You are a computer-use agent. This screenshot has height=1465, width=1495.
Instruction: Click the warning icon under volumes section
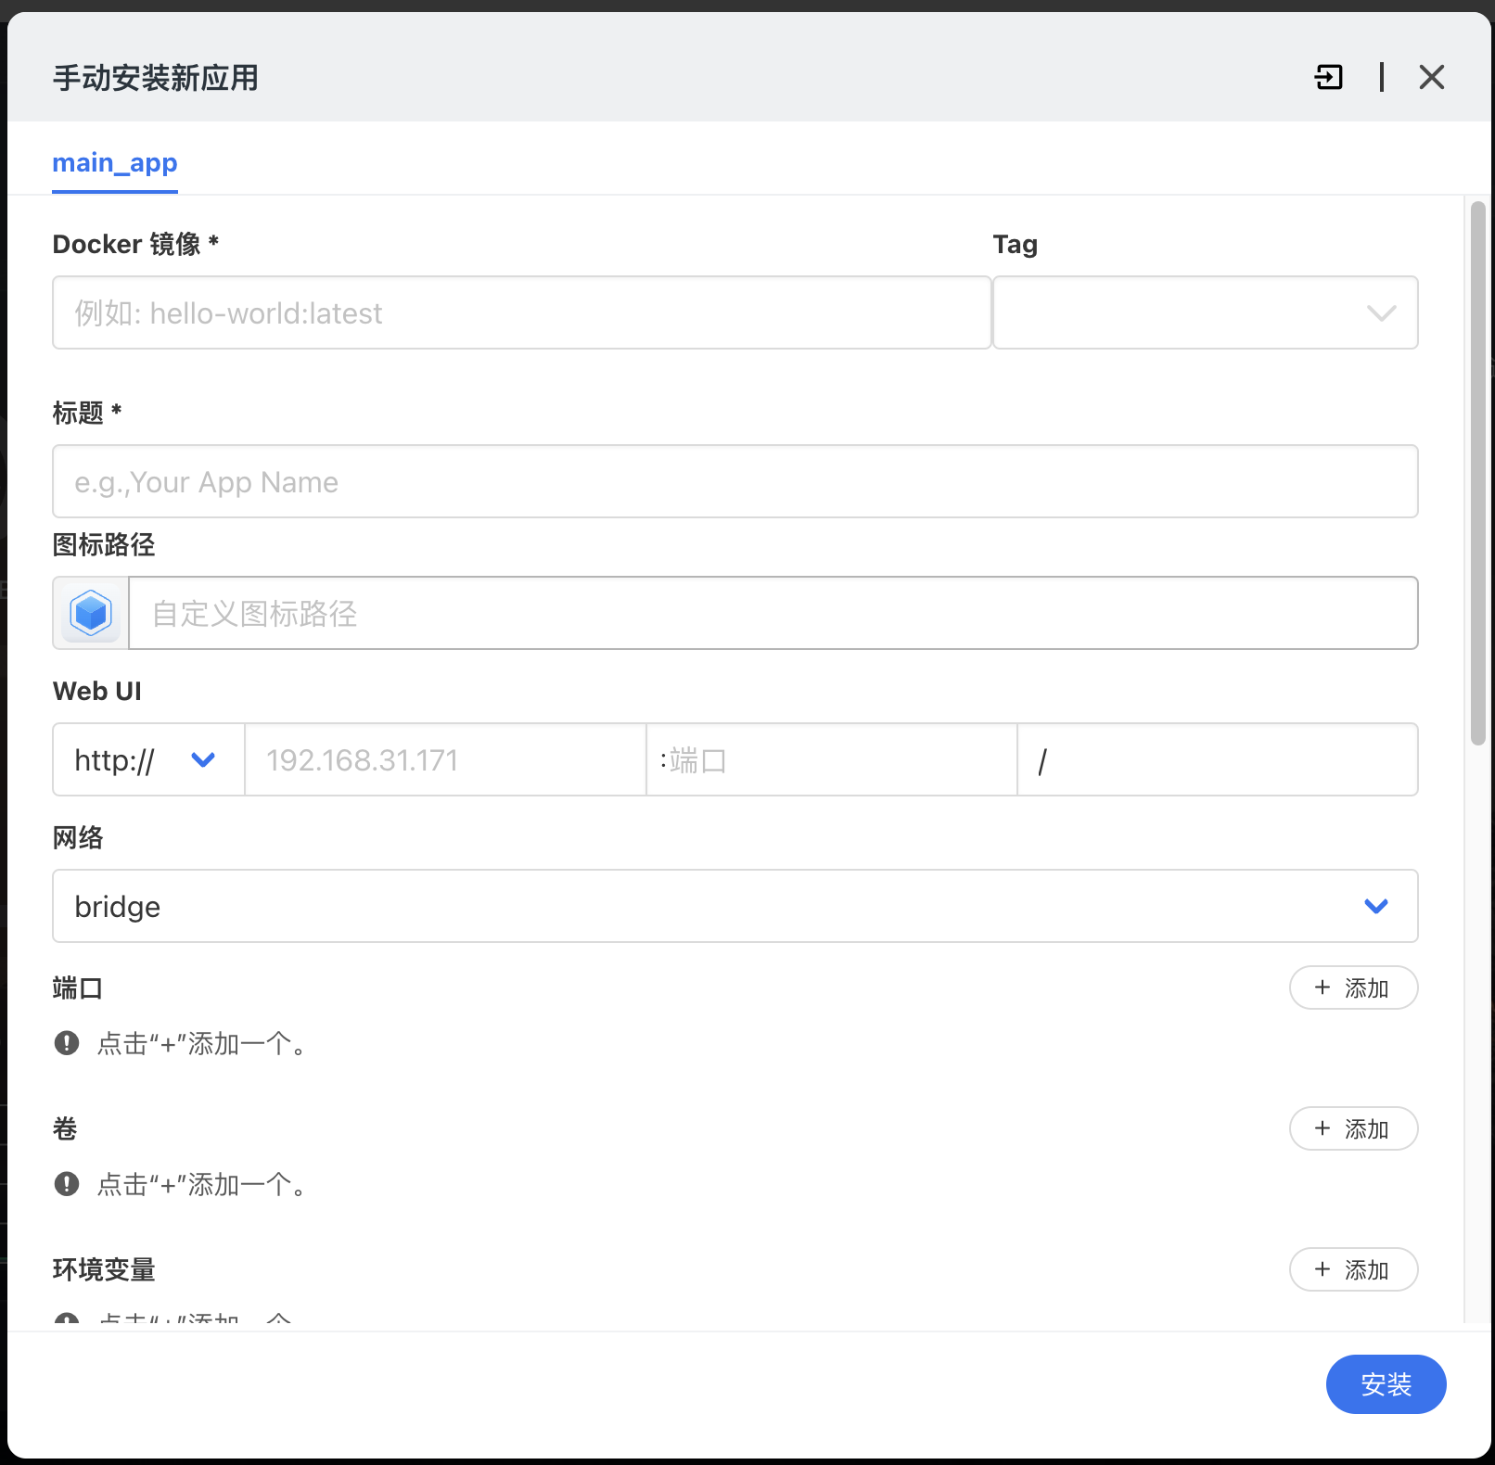coord(67,1184)
